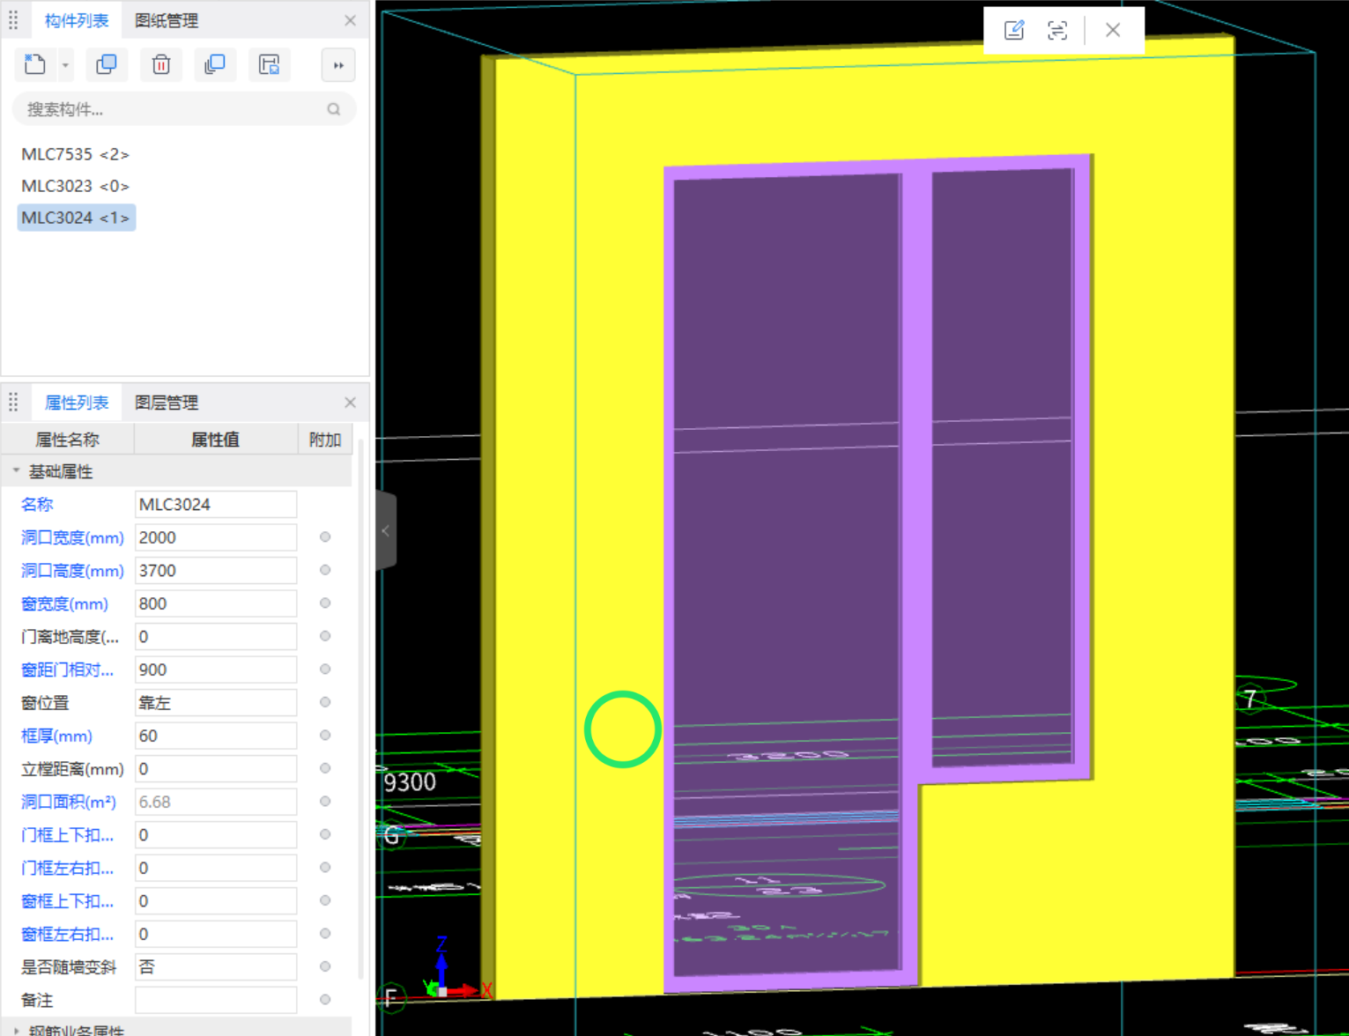Click the search magnifier icon

334,109
